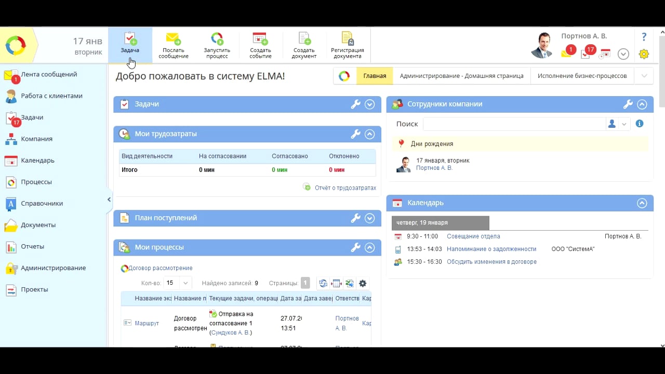Viewport: 665px width, 374px height.
Task: Open settings wrench of Мои процессы panel
Action: (356, 248)
